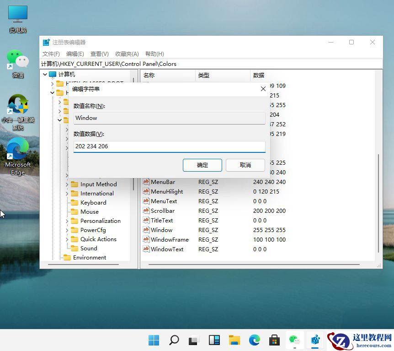Click 确定 to confirm the value edit
This screenshot has width=394, height=351.
pos(202,165)
